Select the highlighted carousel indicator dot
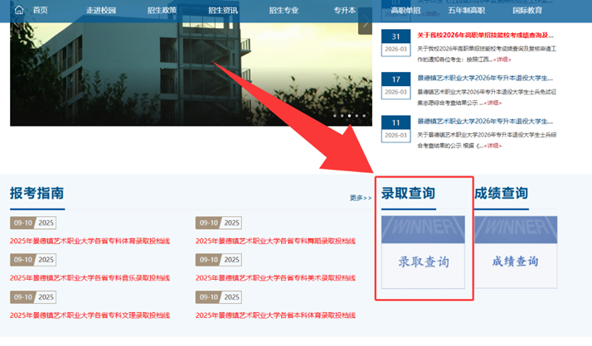592x346 pixels. pos(350,116)
